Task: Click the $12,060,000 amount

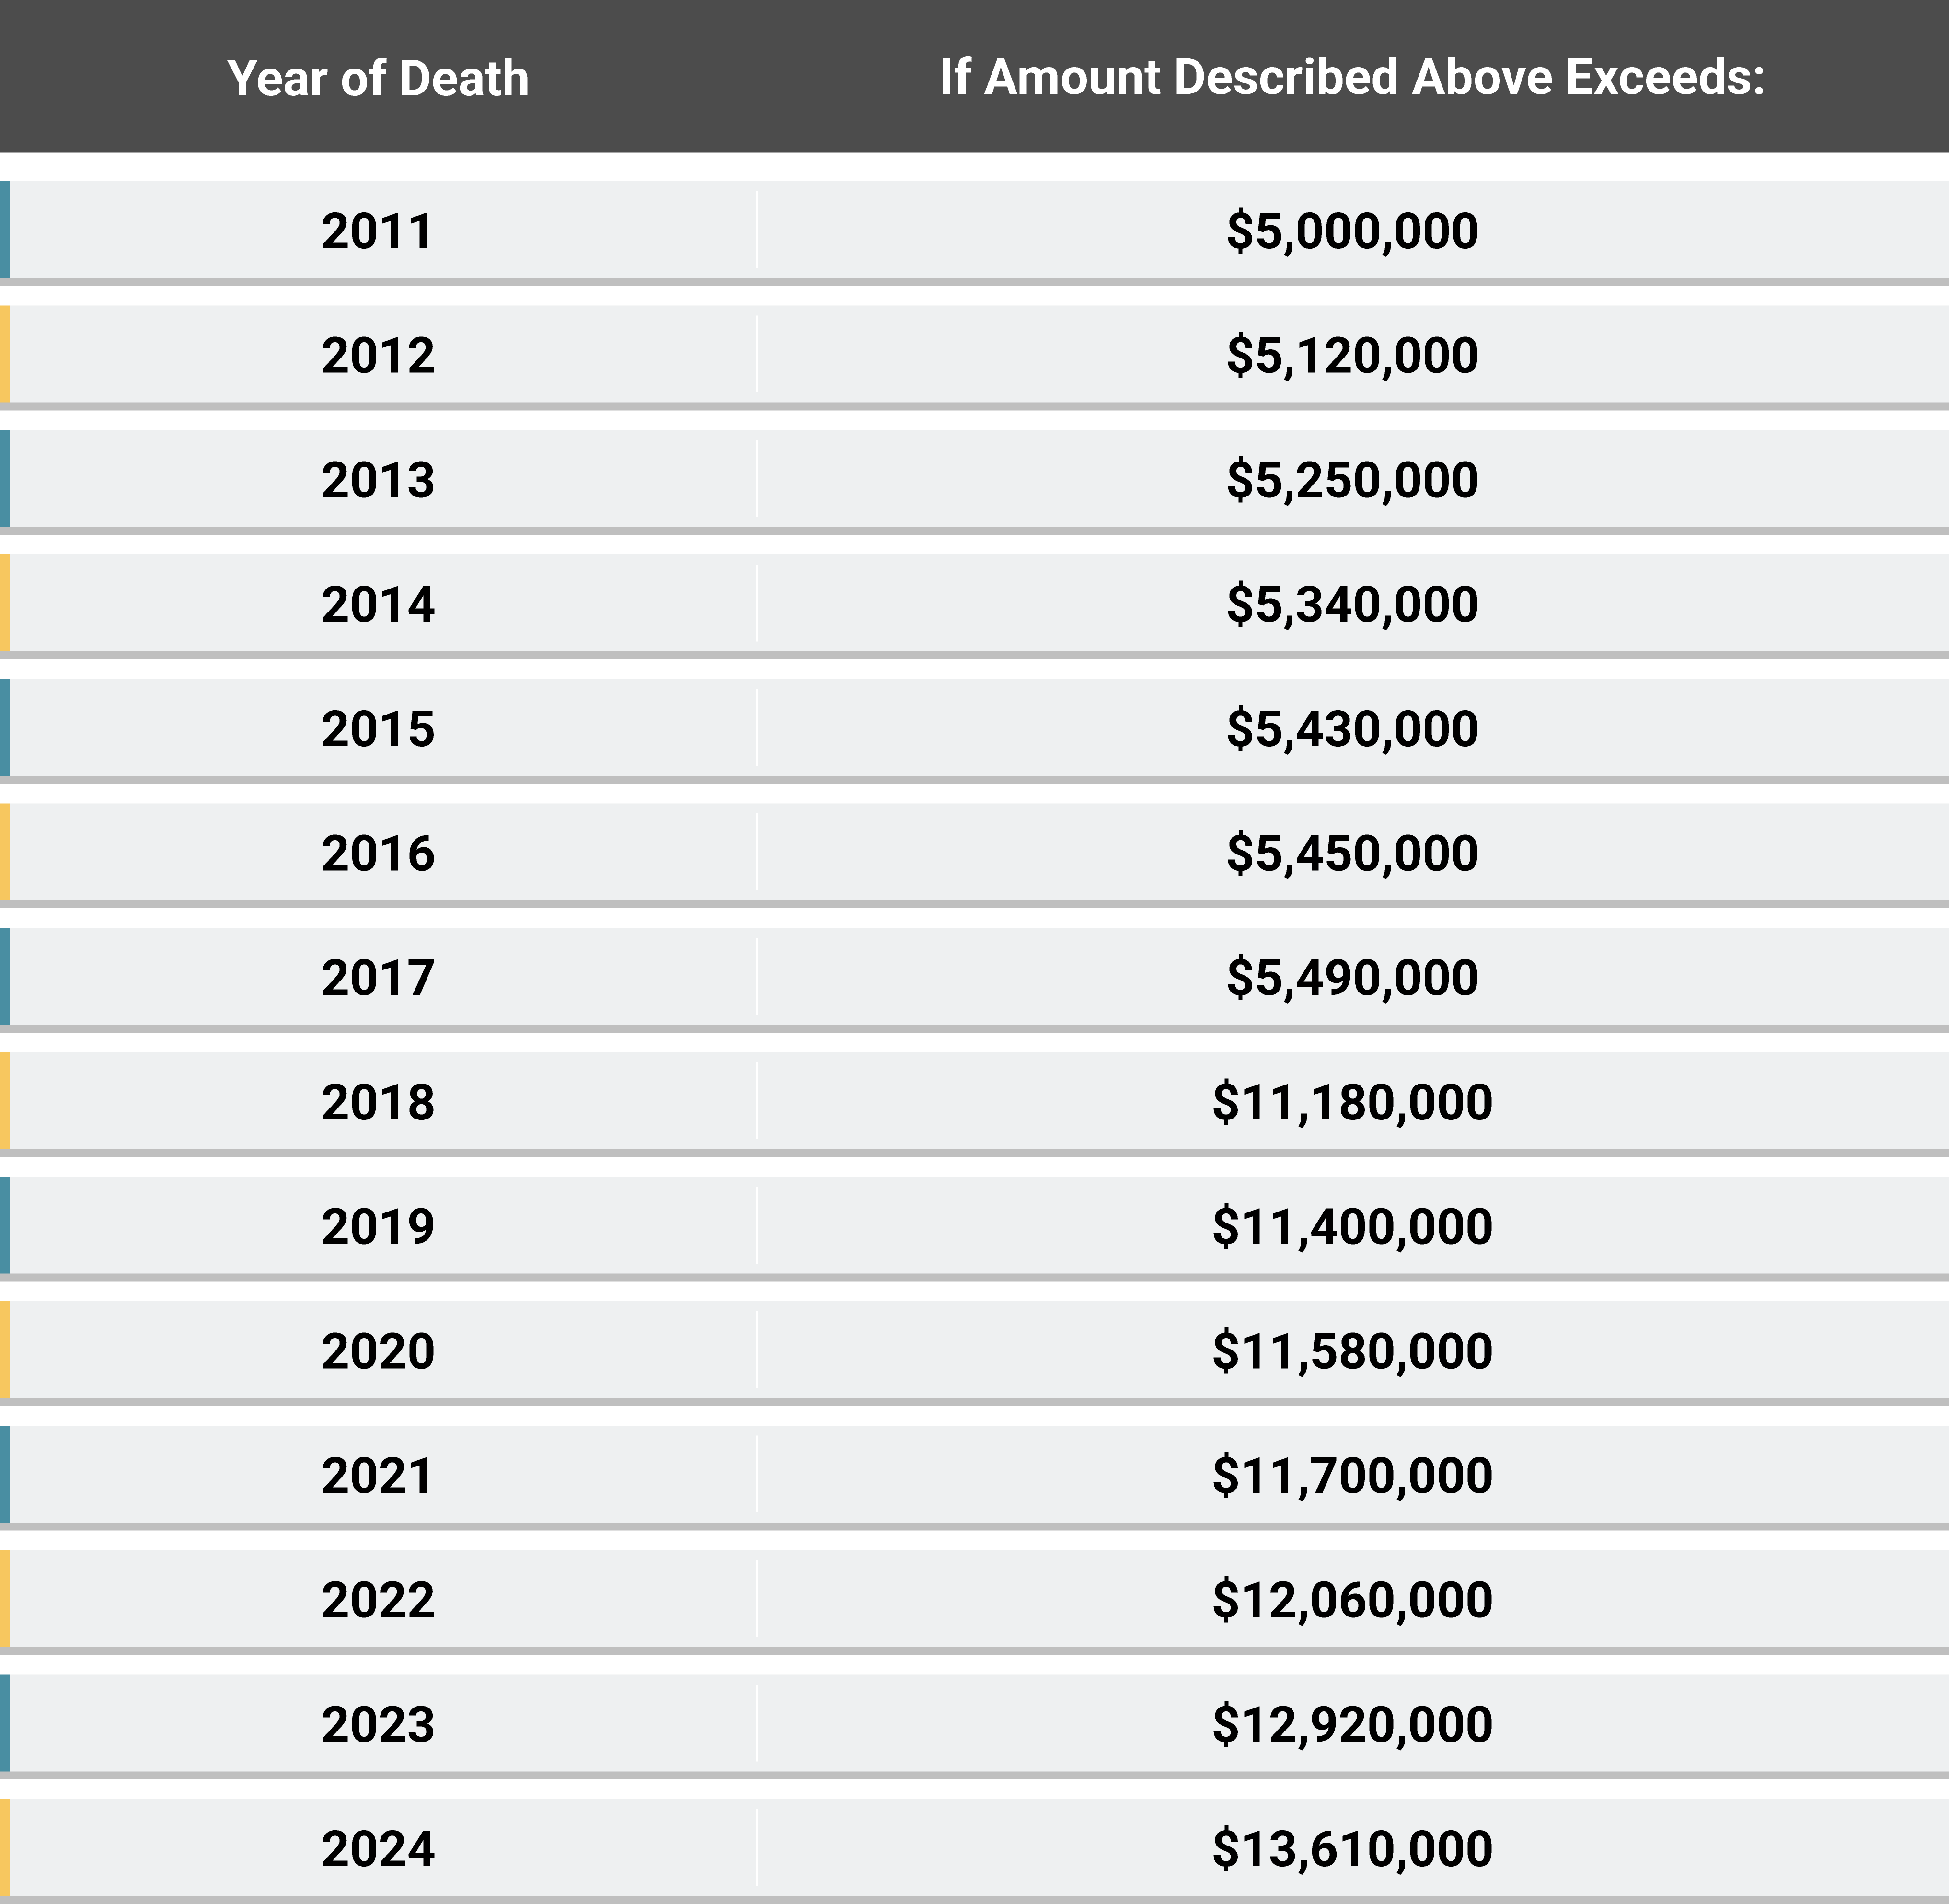Action: [x=1352, y=1600]
